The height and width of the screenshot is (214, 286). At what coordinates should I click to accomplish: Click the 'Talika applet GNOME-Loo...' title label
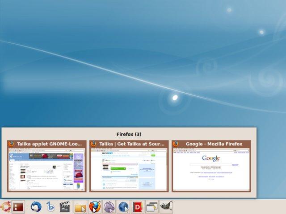50,144
